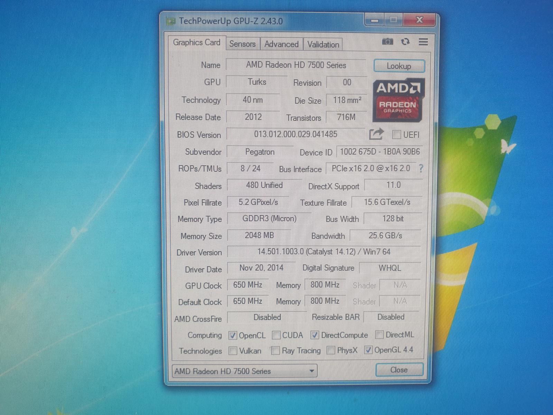Click the GPU-Z title bar app icon
553x415 pixels.
[171, 21]
